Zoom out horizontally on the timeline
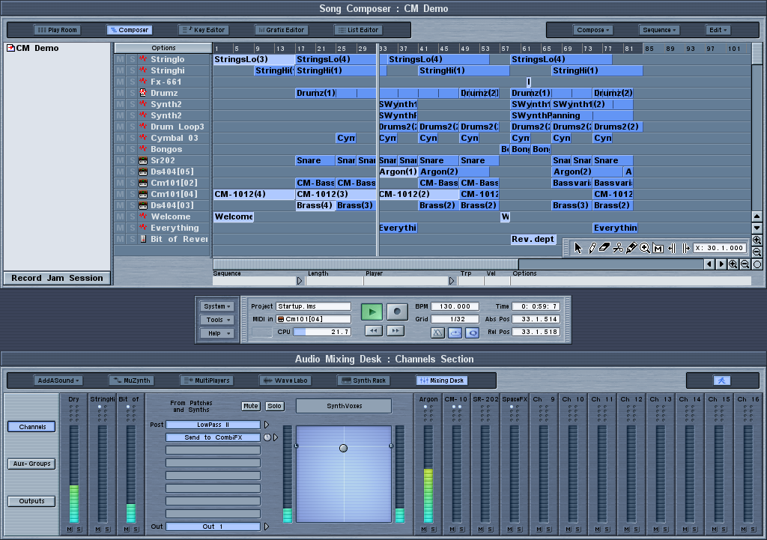This screenshot has width=767, height=540. pos(745,264)
